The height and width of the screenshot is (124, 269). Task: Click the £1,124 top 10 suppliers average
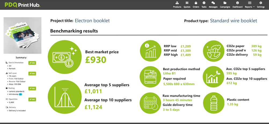[x=93, y=107]
